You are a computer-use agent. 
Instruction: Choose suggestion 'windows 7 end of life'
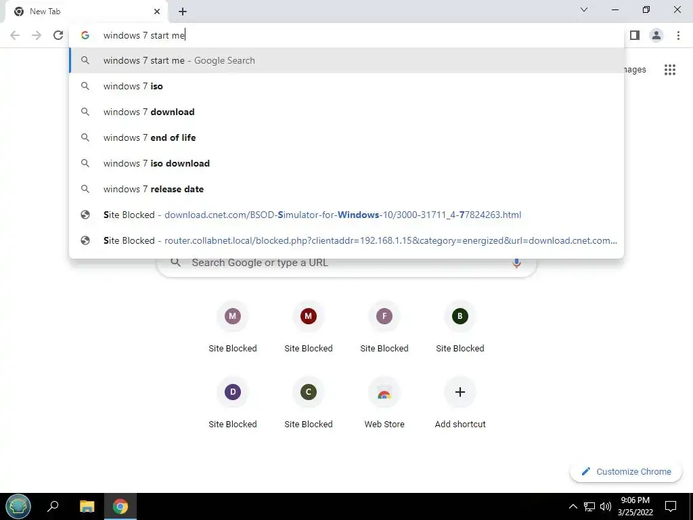(347, 137)
